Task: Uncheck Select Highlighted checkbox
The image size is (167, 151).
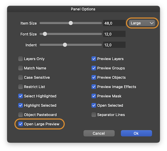Action: (x=21, y=96)
